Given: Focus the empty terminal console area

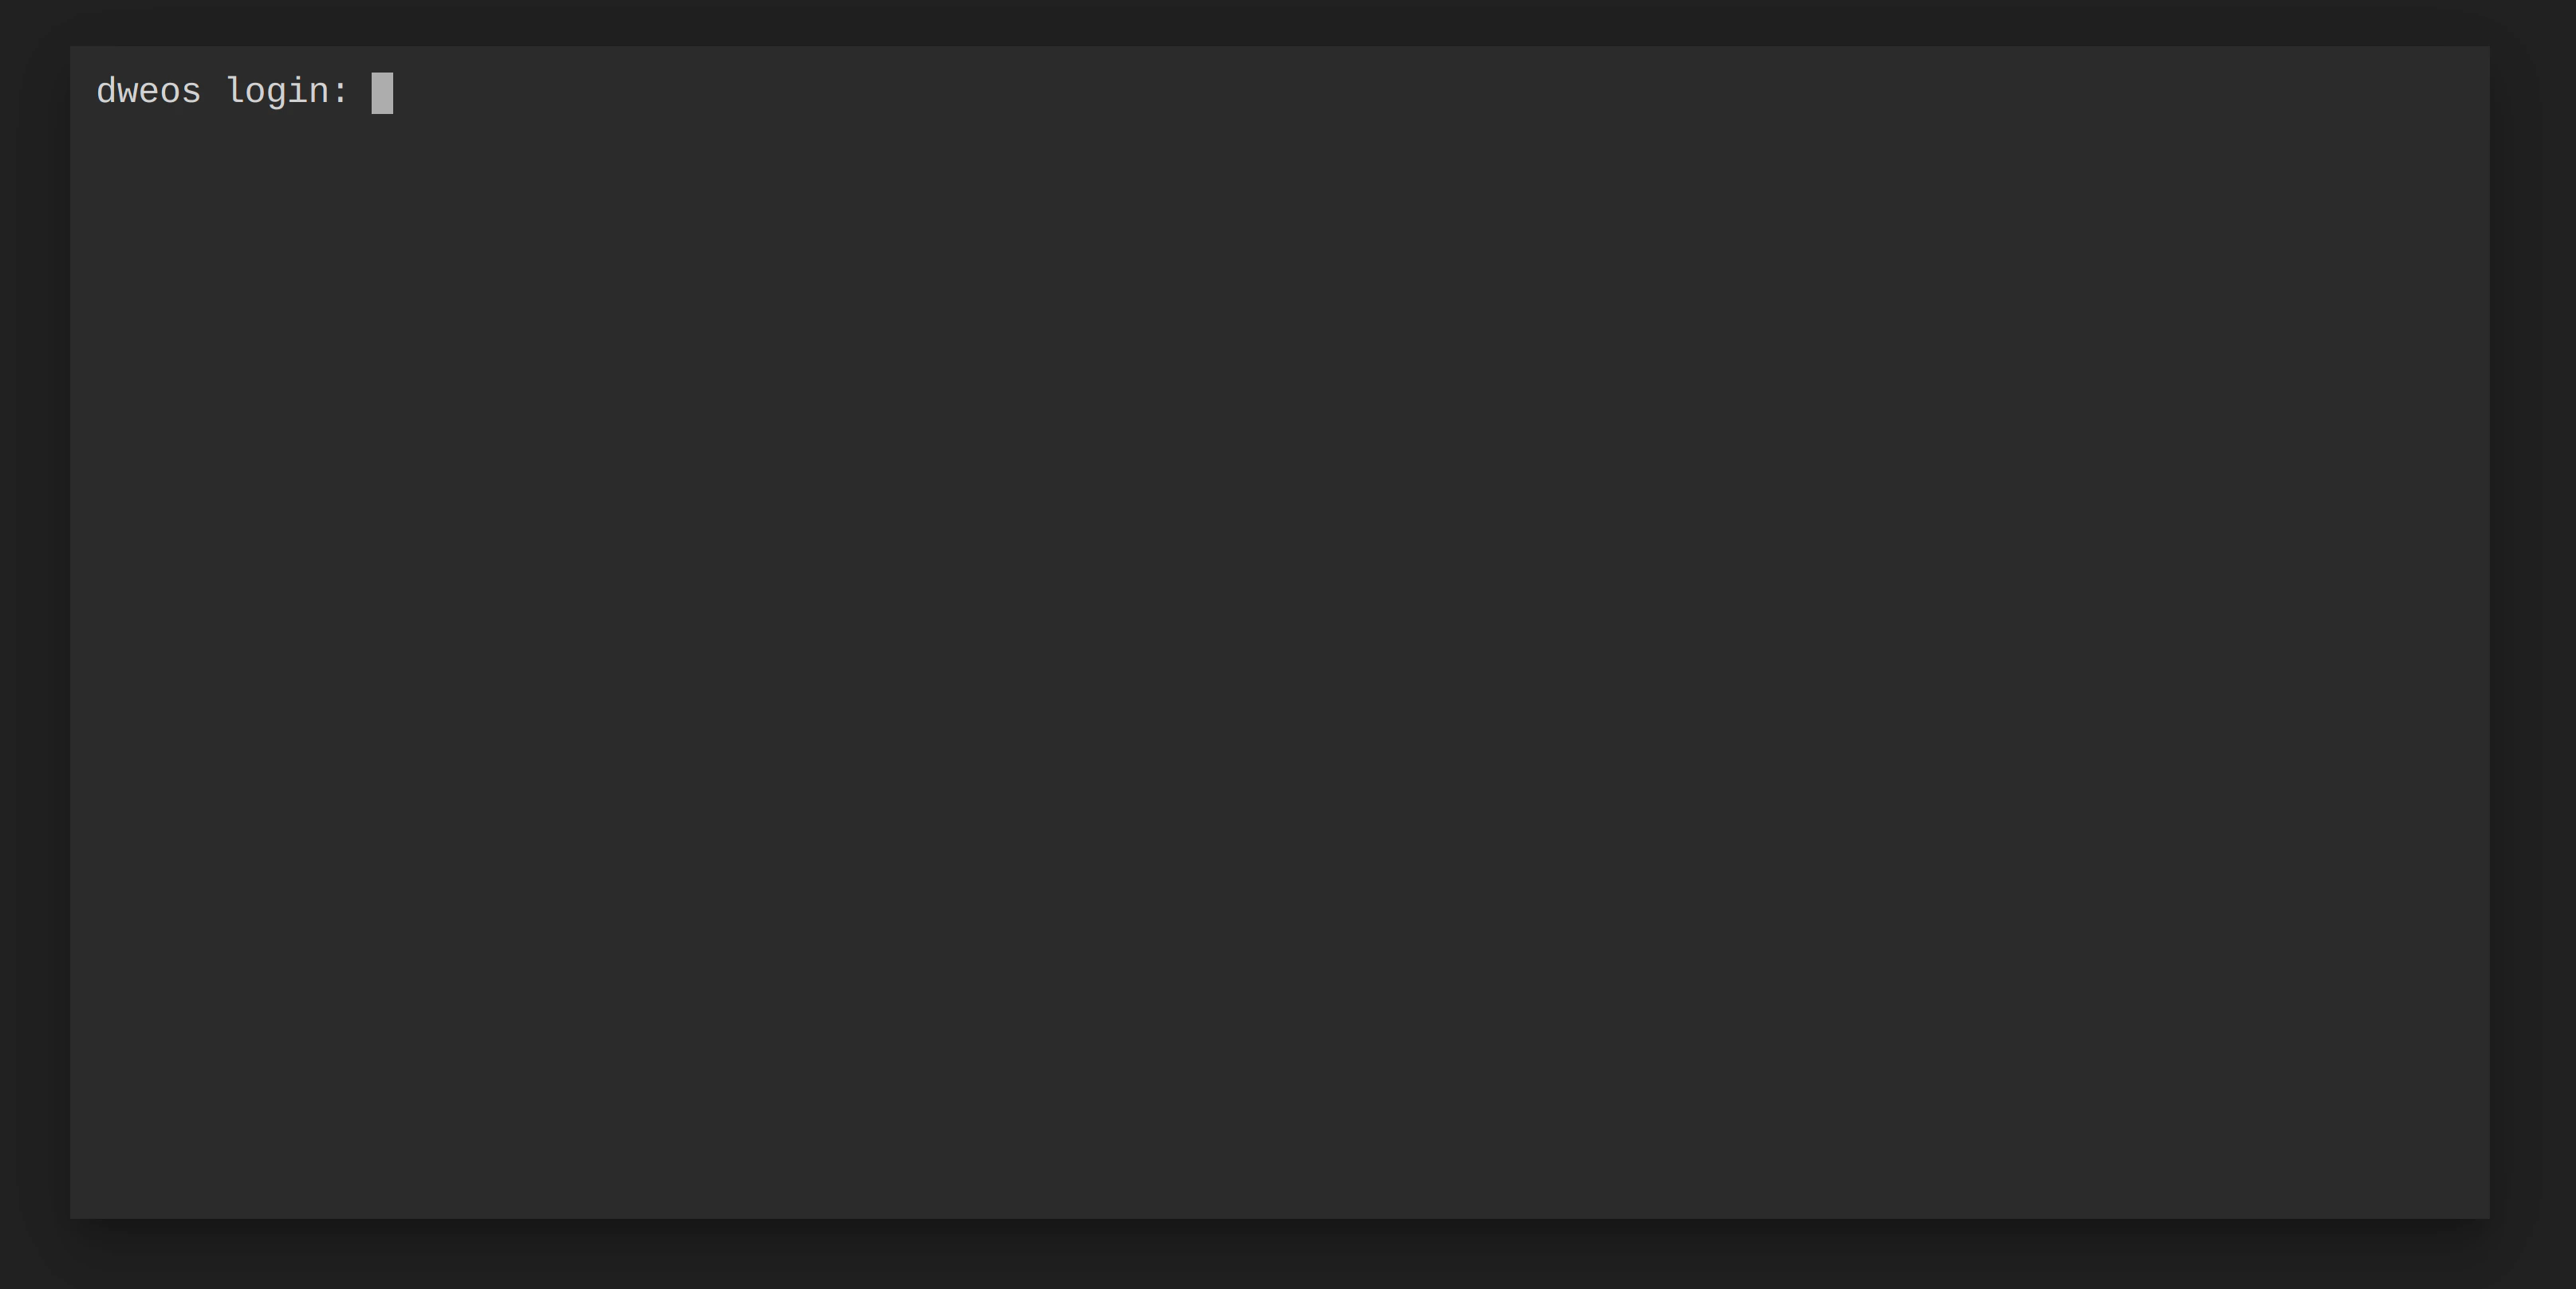Looking at the screenshot, I should click(1279, 659).
